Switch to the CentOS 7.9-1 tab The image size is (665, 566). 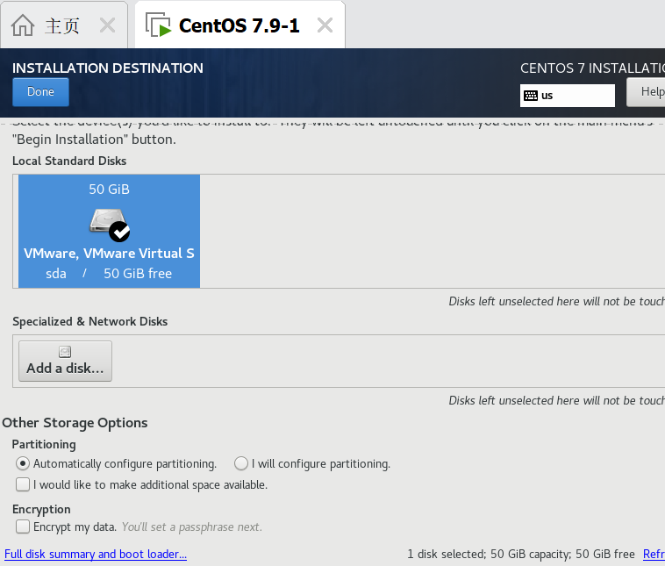click(240, 25)
